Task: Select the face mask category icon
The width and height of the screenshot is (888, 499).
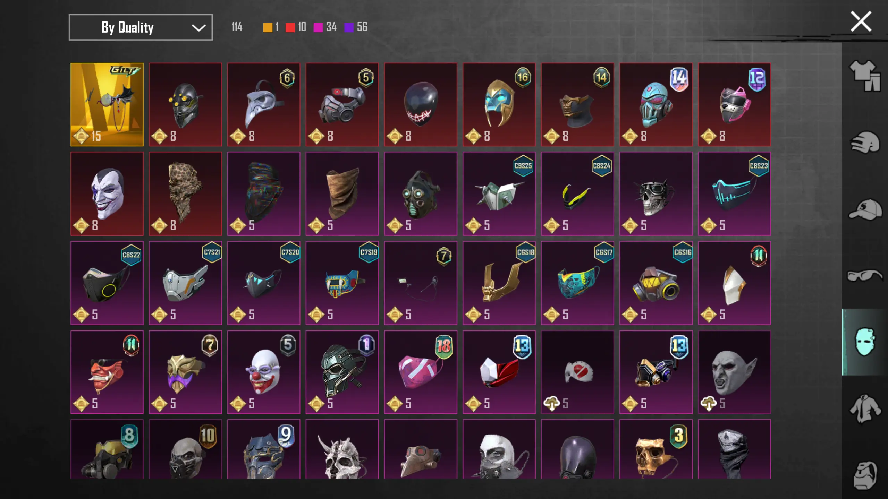Action: point(865,342)
